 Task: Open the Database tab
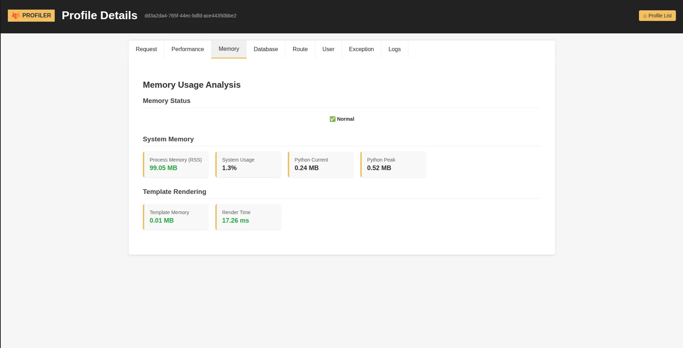point(266,49)
